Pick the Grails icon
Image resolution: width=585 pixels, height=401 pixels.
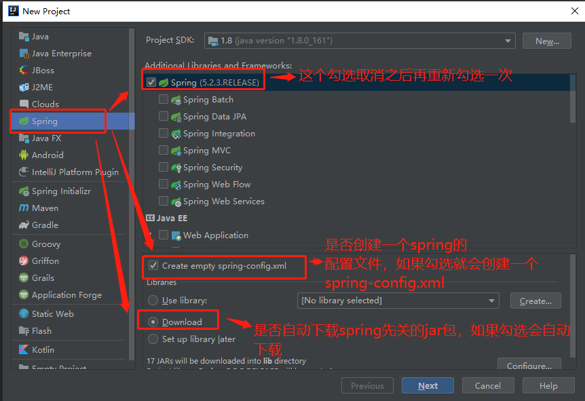(x=24, y=278)
